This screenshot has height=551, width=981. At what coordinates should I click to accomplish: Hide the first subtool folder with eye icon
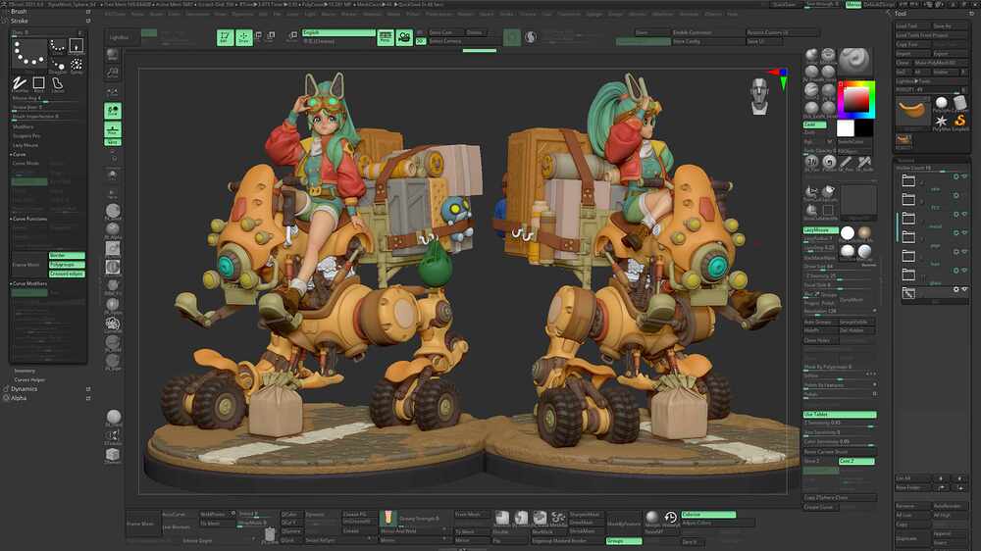(x=964, y=177)
